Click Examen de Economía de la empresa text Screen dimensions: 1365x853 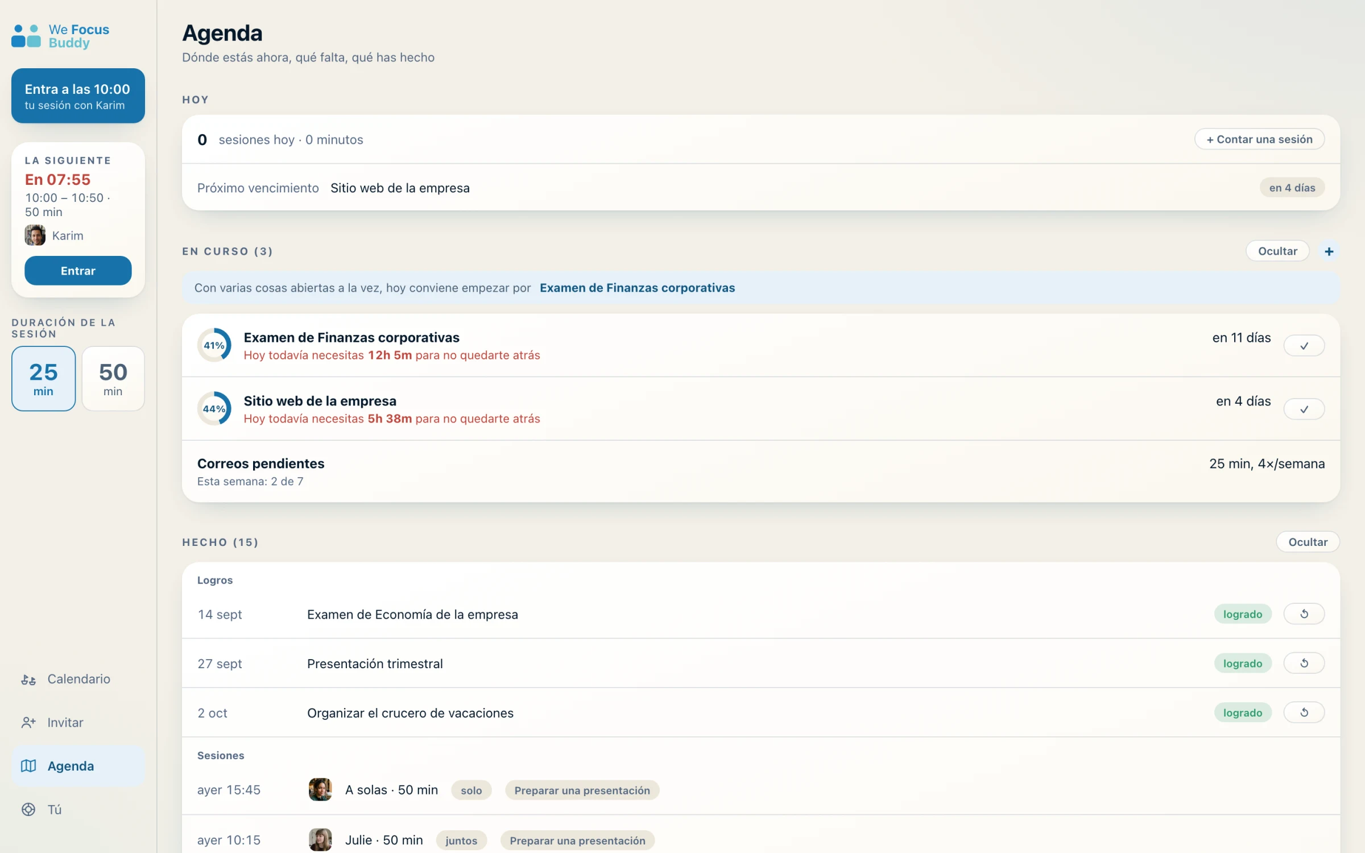click(x=412, y=615)
